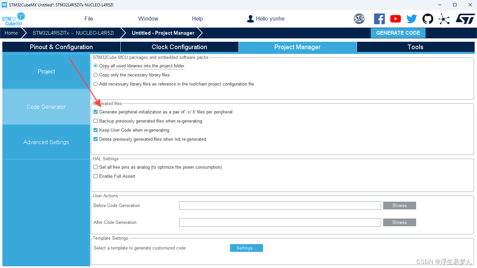The image size is (477, 268).
Task: Open the YouTube icon link
Action: [x=396, y=19]
